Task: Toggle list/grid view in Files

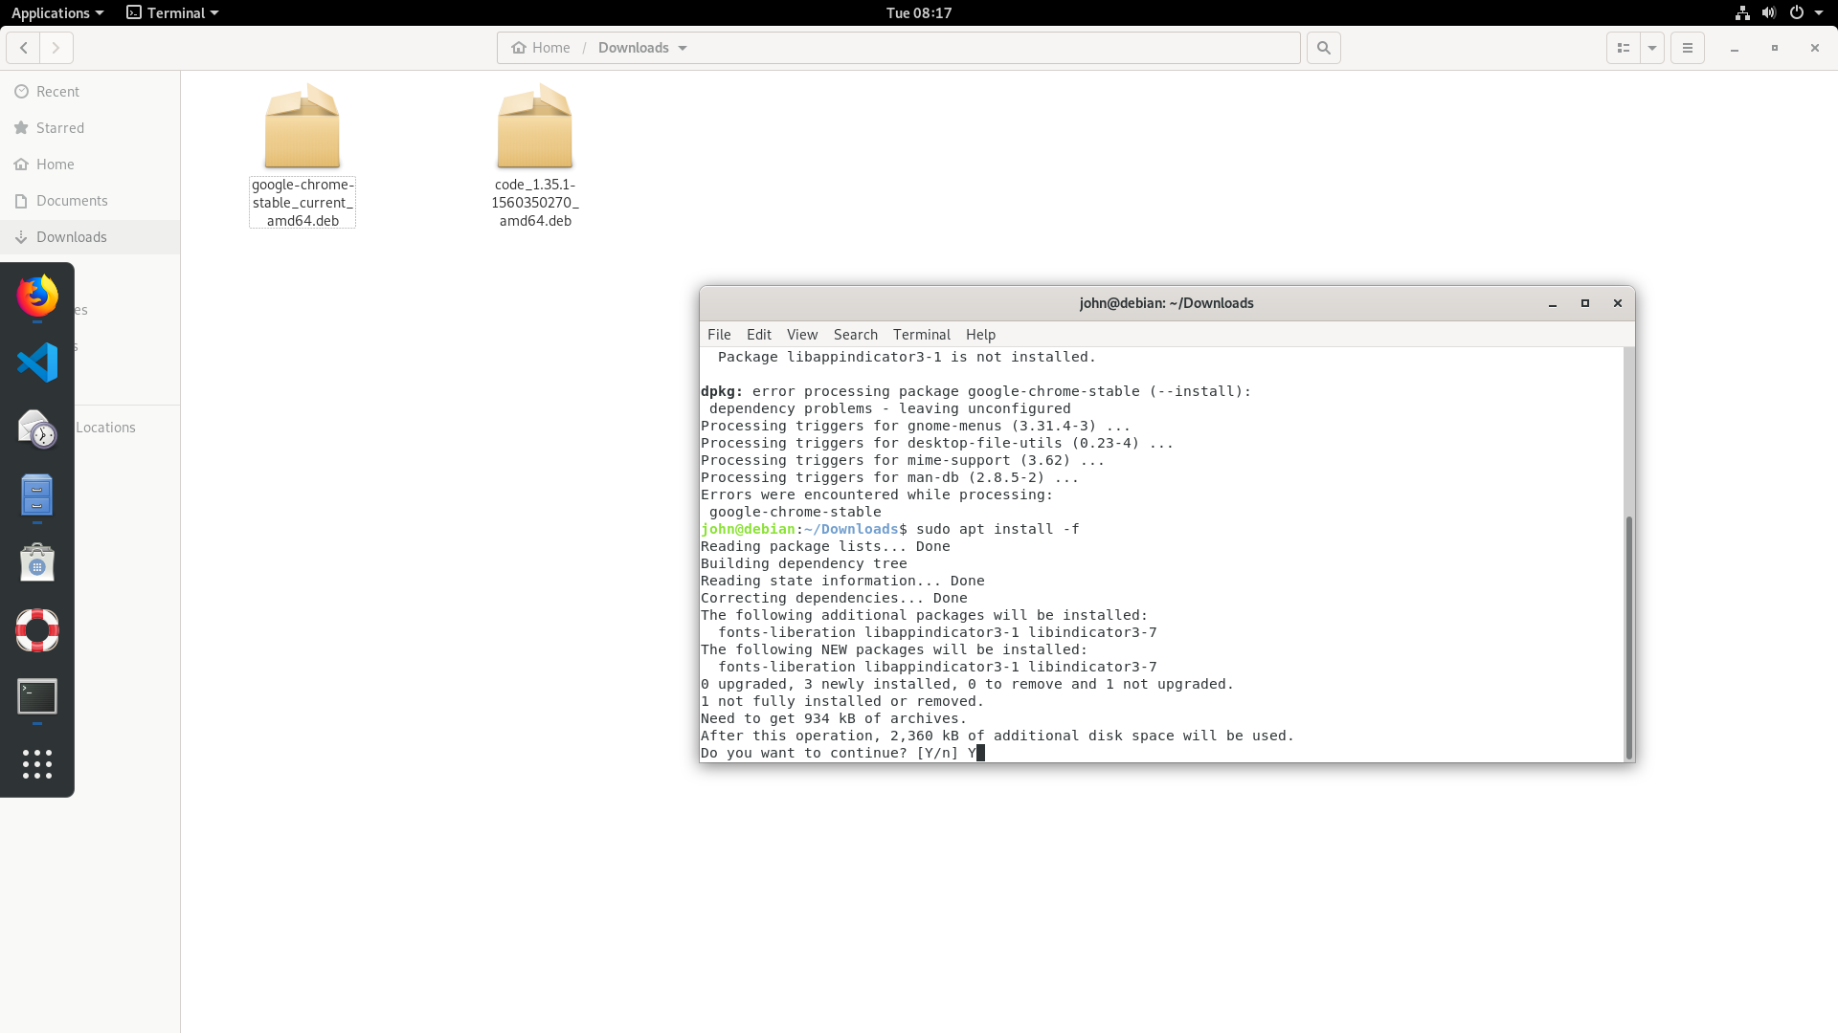Action: 1623,48
